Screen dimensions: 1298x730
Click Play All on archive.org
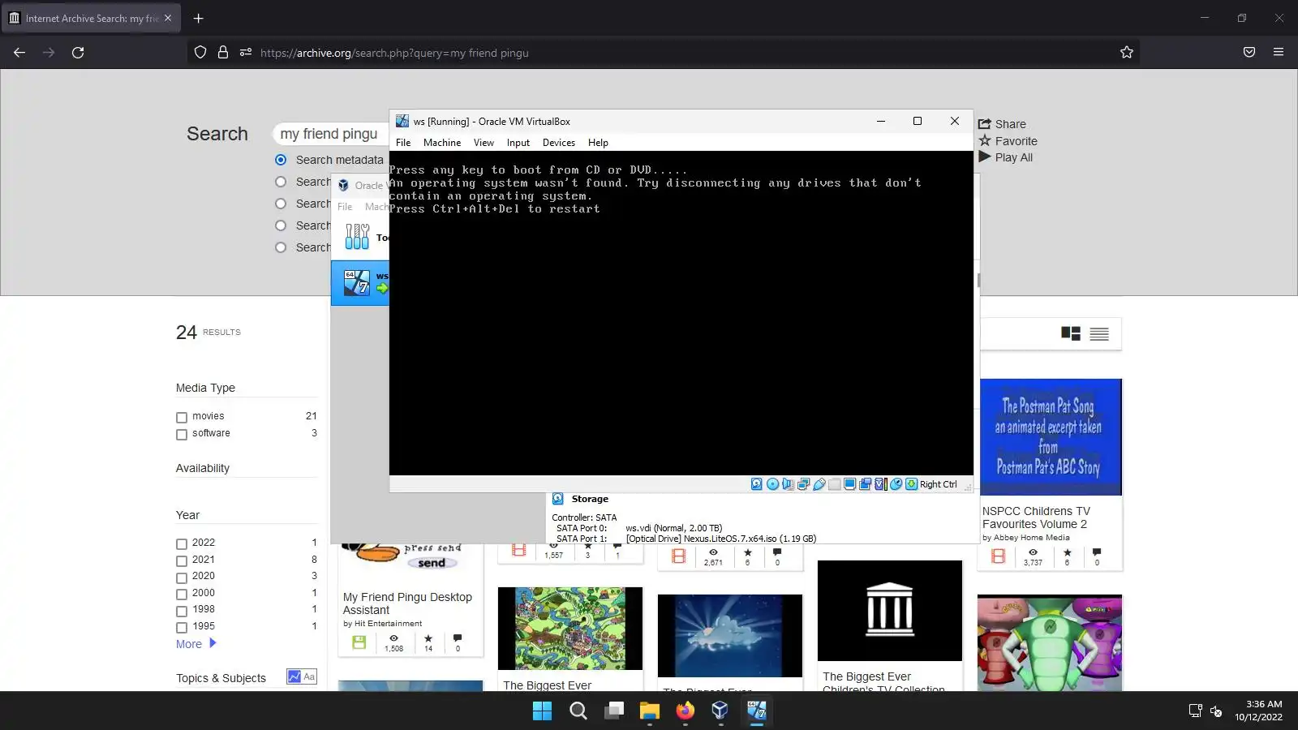pyautogui.click(x=1005, y=157)
